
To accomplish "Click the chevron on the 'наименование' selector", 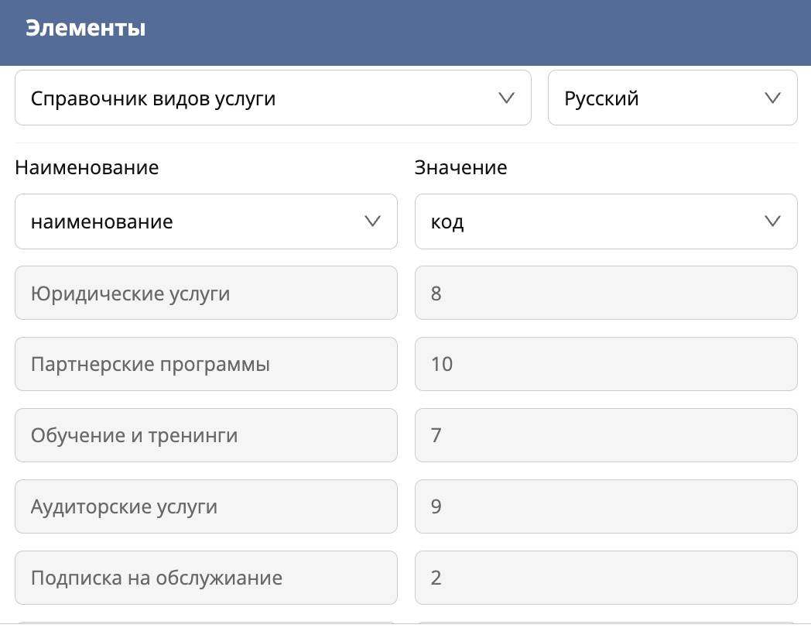I will pos(374,221).
